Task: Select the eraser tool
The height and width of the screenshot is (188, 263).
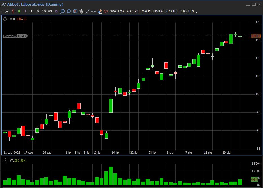Action: [100, 11]
